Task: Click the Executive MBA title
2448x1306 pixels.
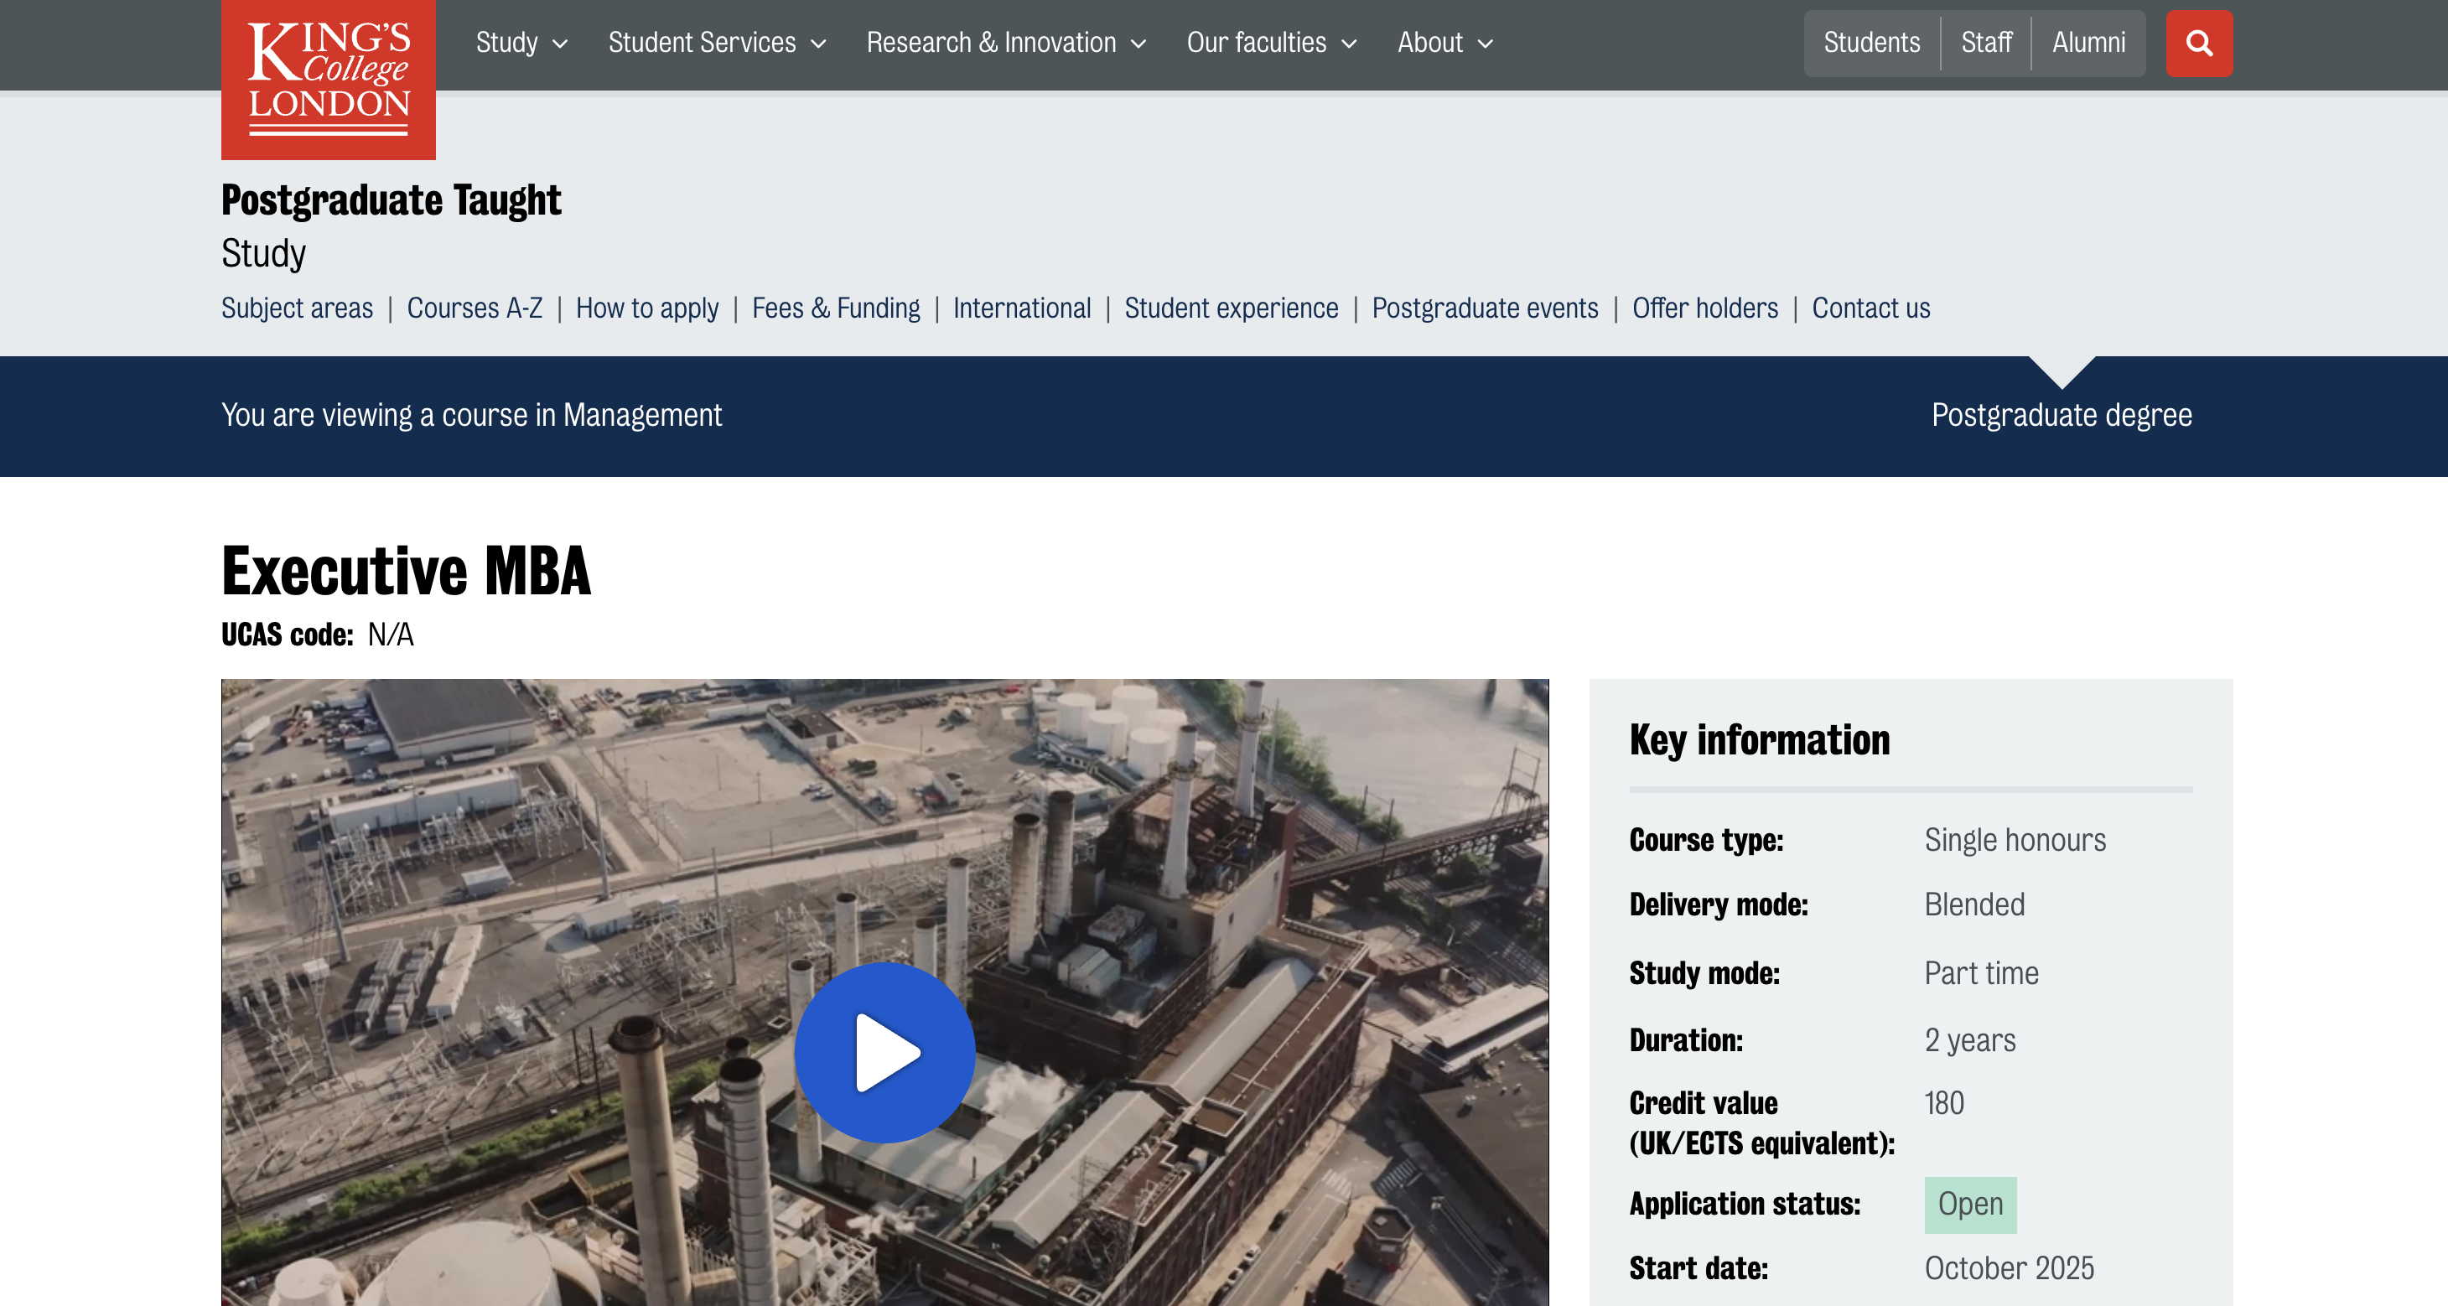Action: point(407,571)
